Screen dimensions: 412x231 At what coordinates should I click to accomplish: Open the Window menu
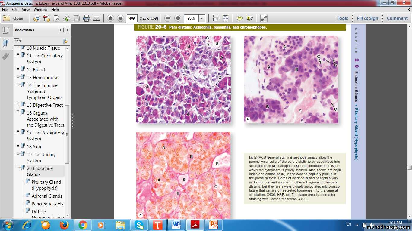click(40, 10)
